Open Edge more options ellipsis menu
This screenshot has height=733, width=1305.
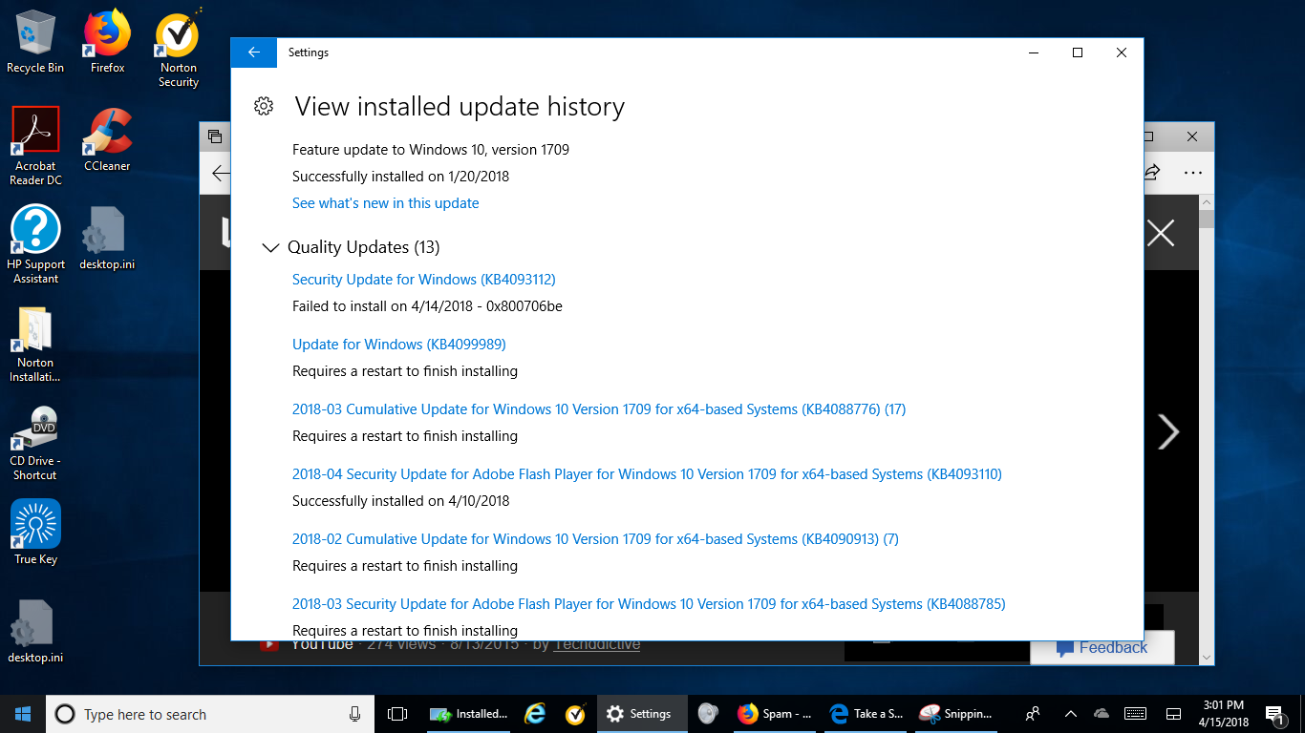(1192, 173)
